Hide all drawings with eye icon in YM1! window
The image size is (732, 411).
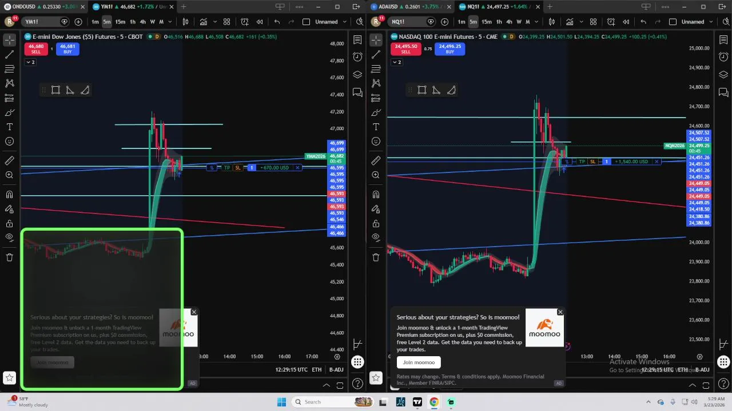(x=9, y=237)
